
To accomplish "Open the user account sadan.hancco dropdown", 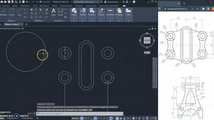I will coord(112,2).
